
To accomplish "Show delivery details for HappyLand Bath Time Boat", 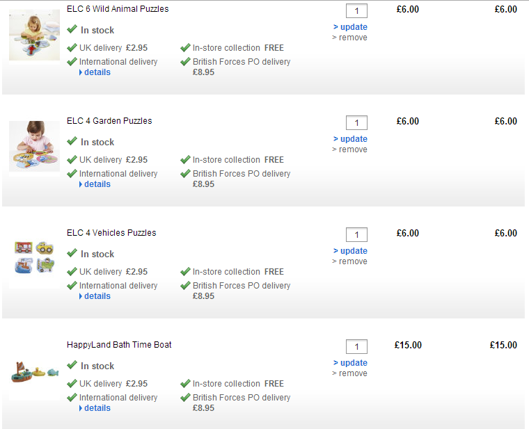I will (95, 407).
